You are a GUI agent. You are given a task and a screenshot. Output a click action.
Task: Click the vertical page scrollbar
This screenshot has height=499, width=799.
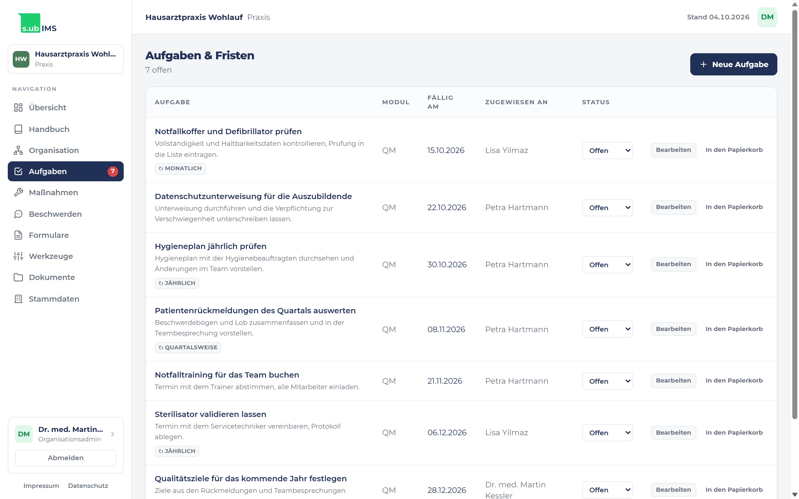point(795,215)
